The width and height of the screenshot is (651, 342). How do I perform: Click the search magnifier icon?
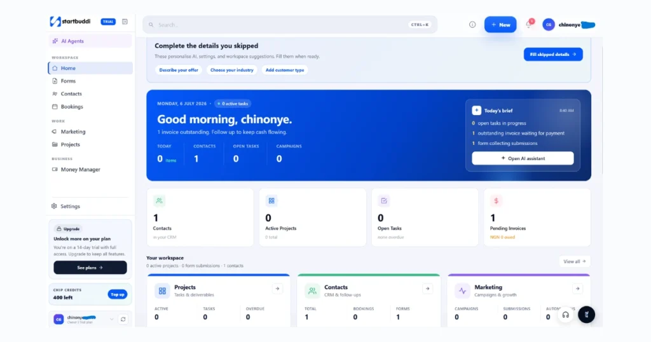point(151,25)
